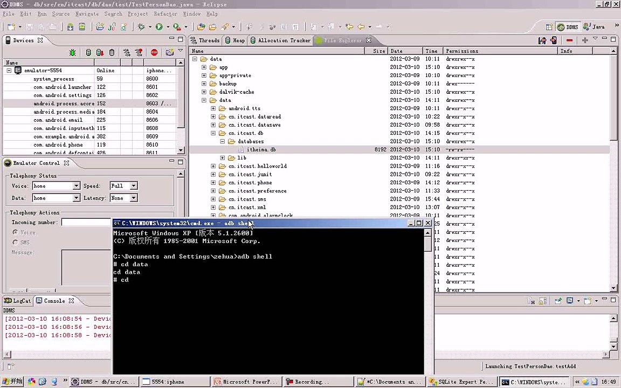Click Push file onto device icon

[x=554, y=40]
